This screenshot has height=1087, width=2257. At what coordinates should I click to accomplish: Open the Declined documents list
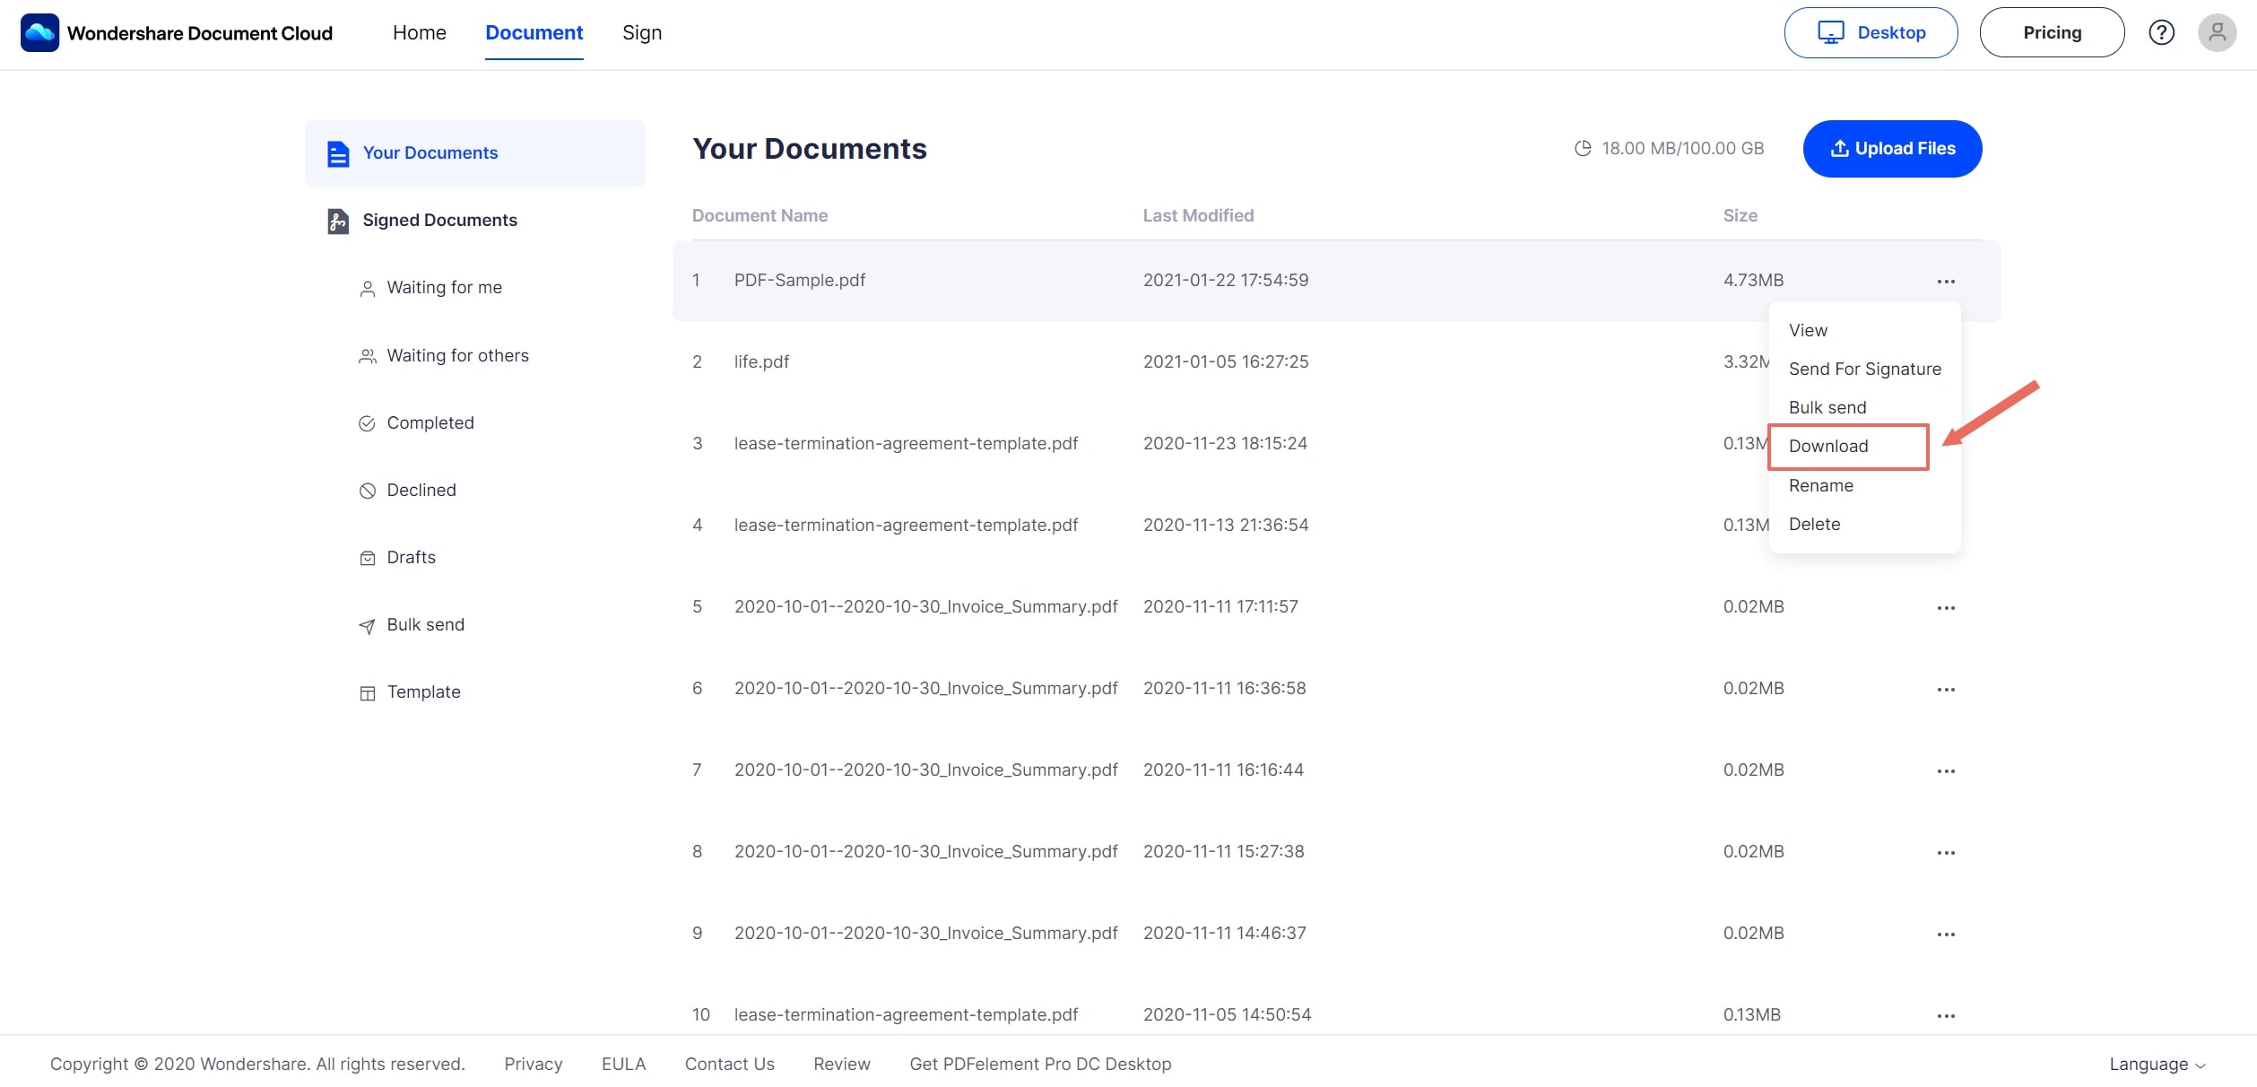[x=421, y=491]
